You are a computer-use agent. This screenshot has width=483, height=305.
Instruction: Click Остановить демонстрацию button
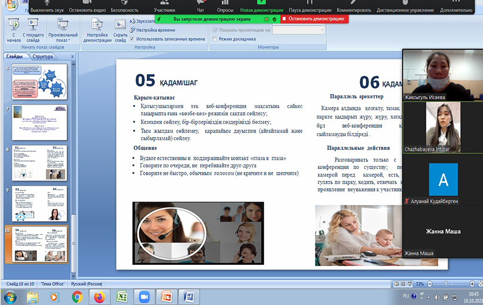(x=315, y=19)
